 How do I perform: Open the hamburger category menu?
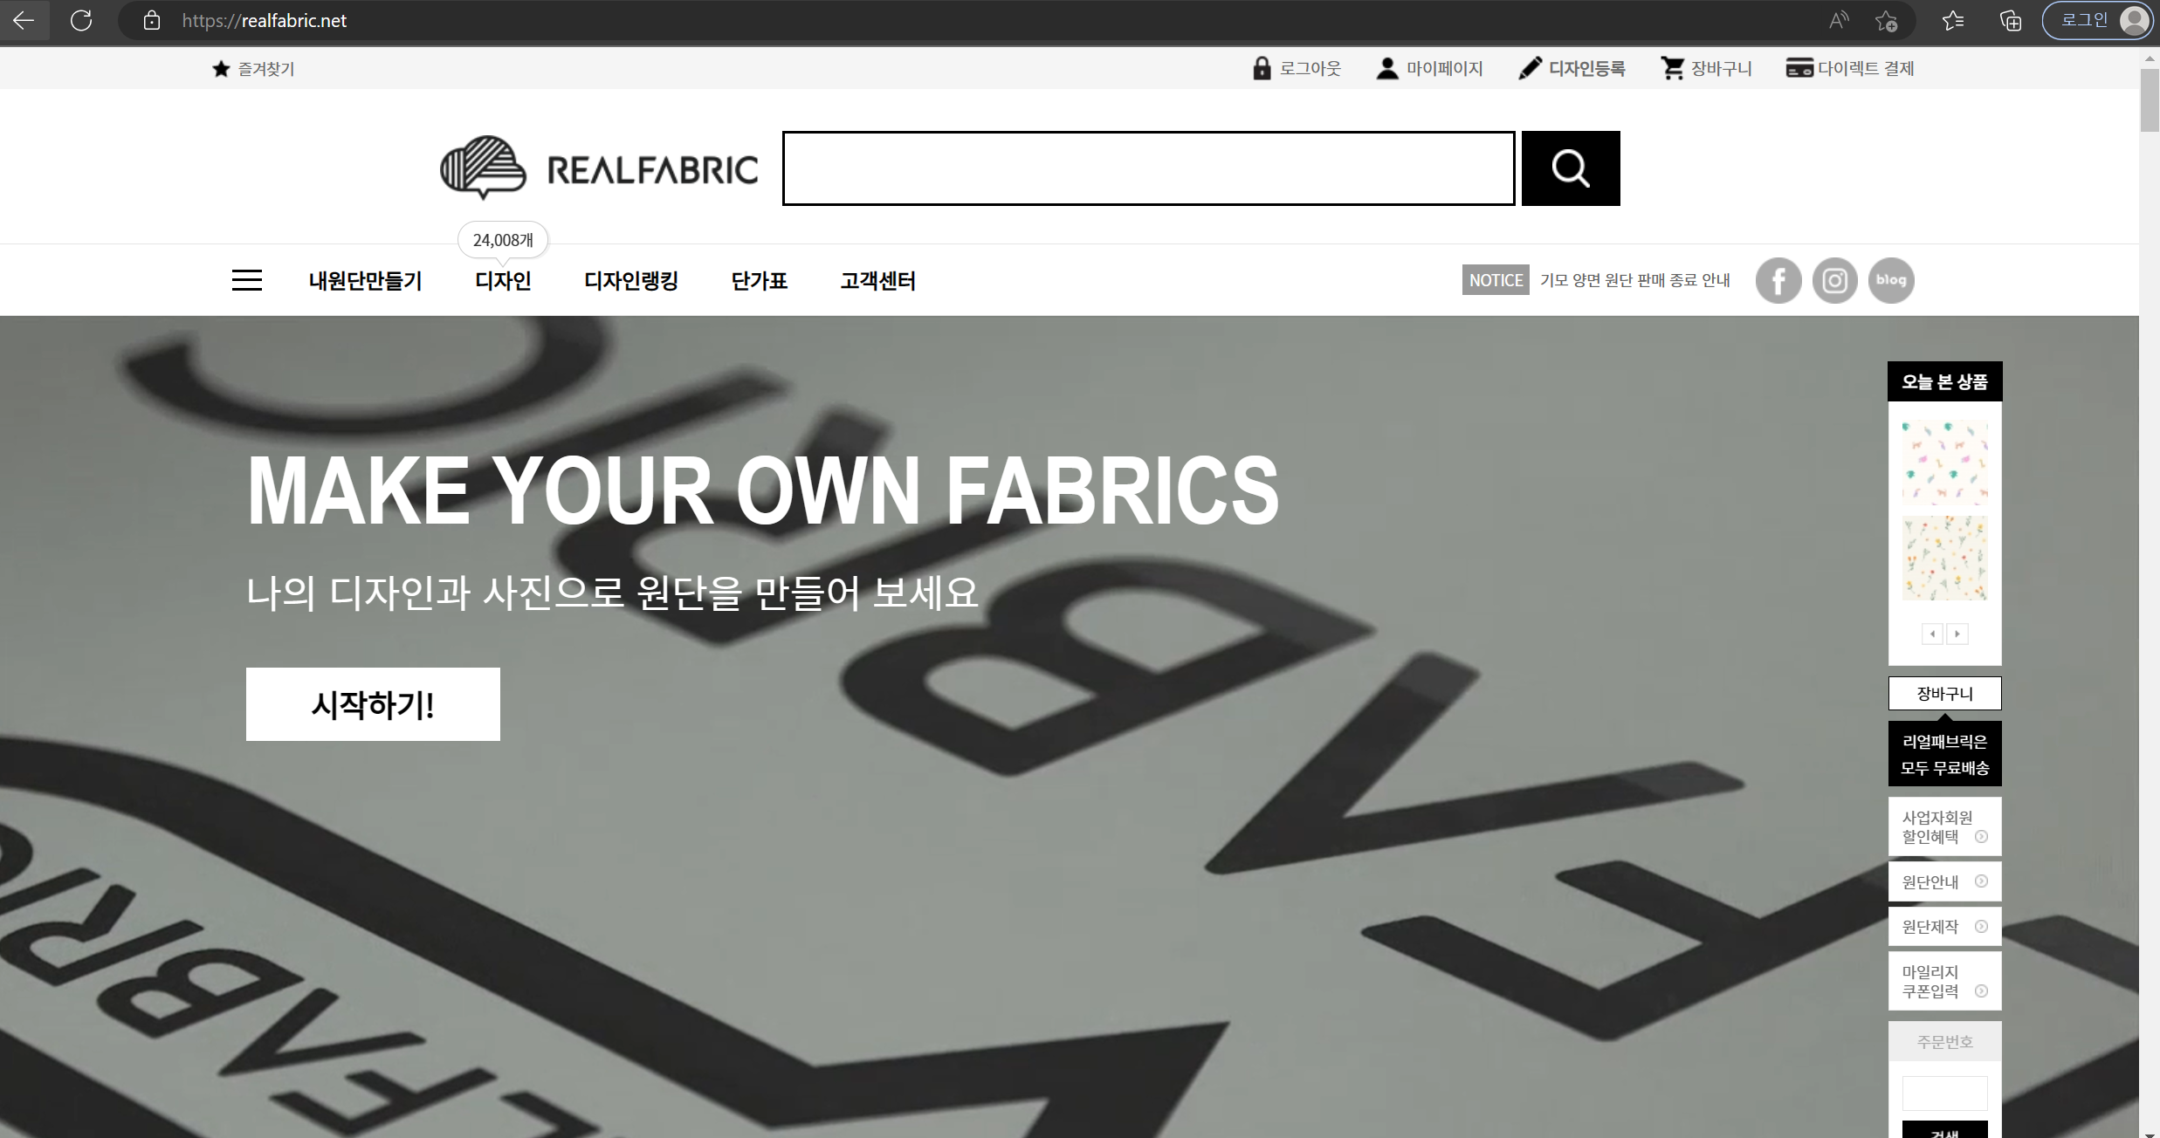[x=247, y=280]
